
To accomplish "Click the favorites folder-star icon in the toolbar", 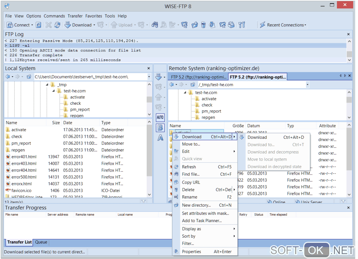I will point(223,25).
